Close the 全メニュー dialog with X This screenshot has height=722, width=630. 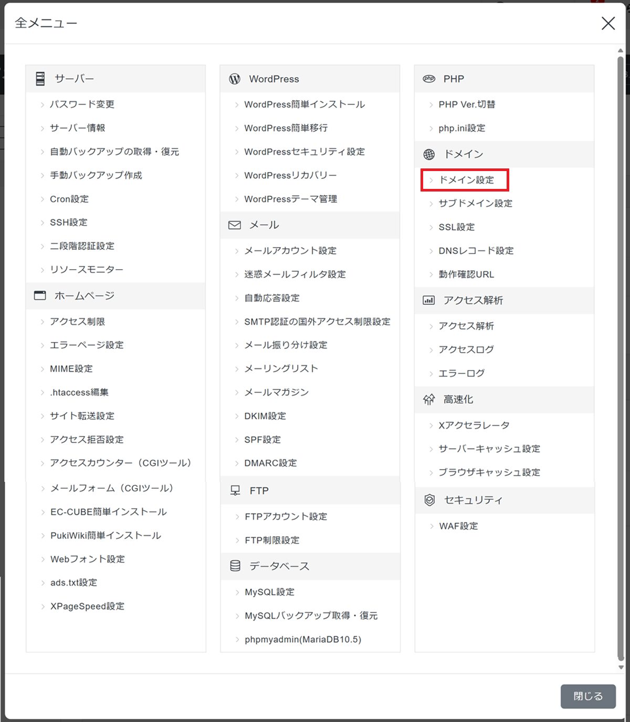tap(608, 23)
